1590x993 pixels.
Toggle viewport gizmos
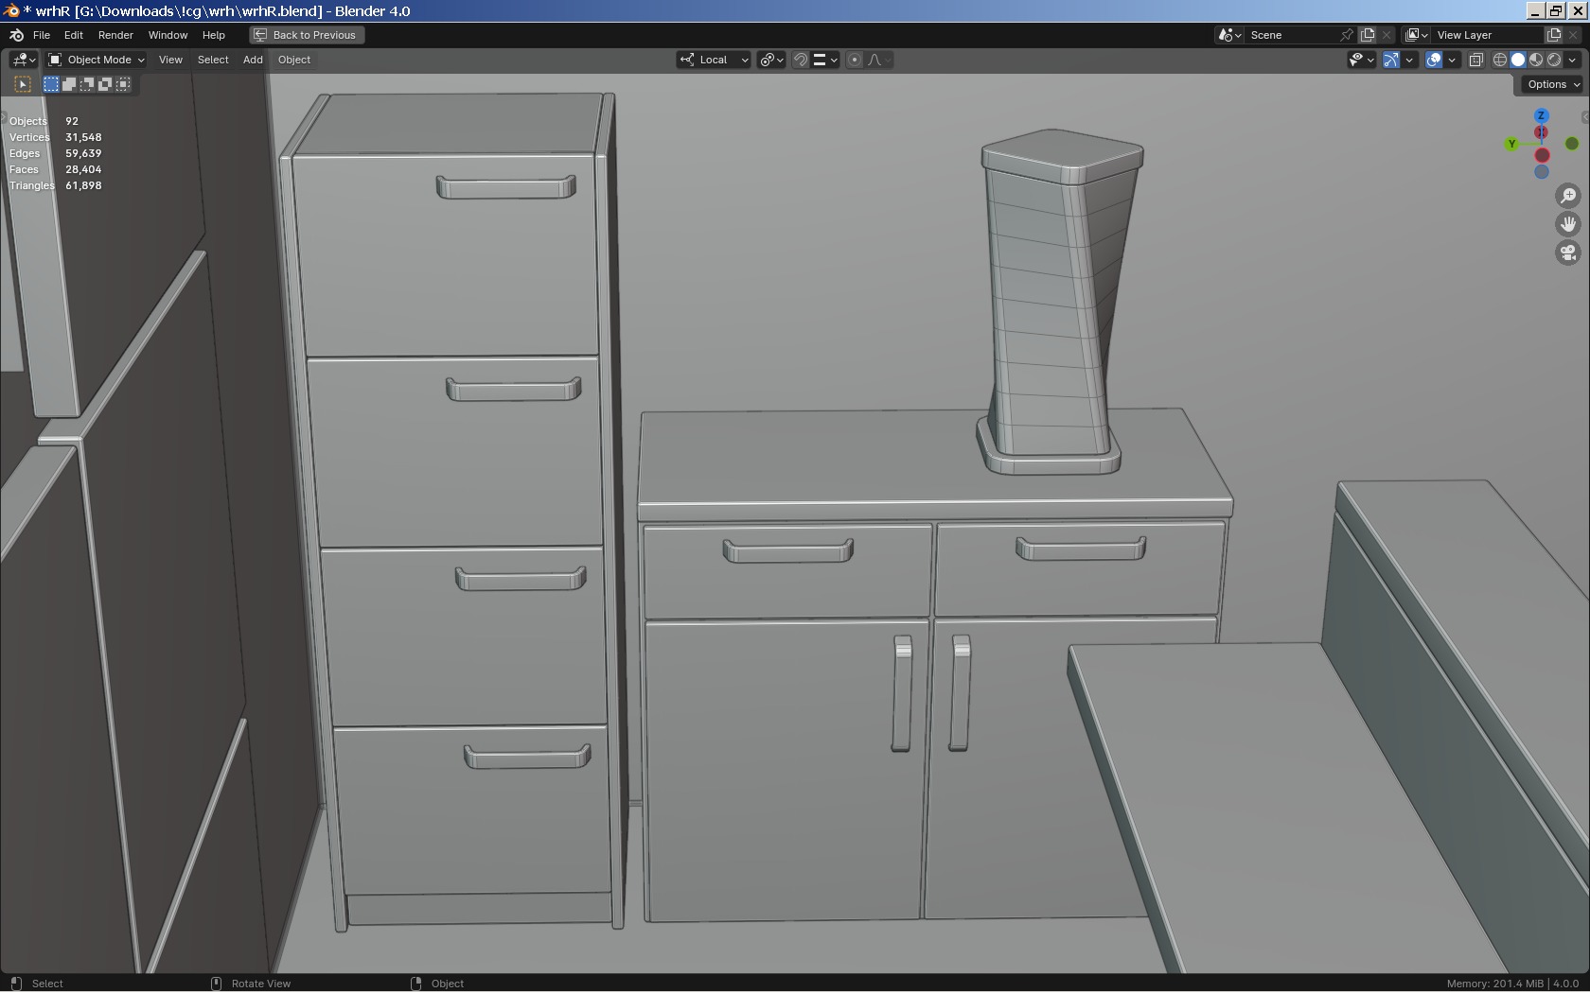(x=1391, y=60)
